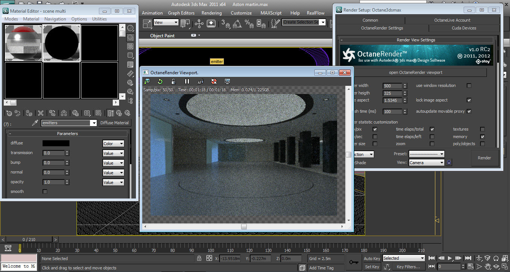510x272 pixels.
Task: Click the Set Key button
Action: coord(372,267)
